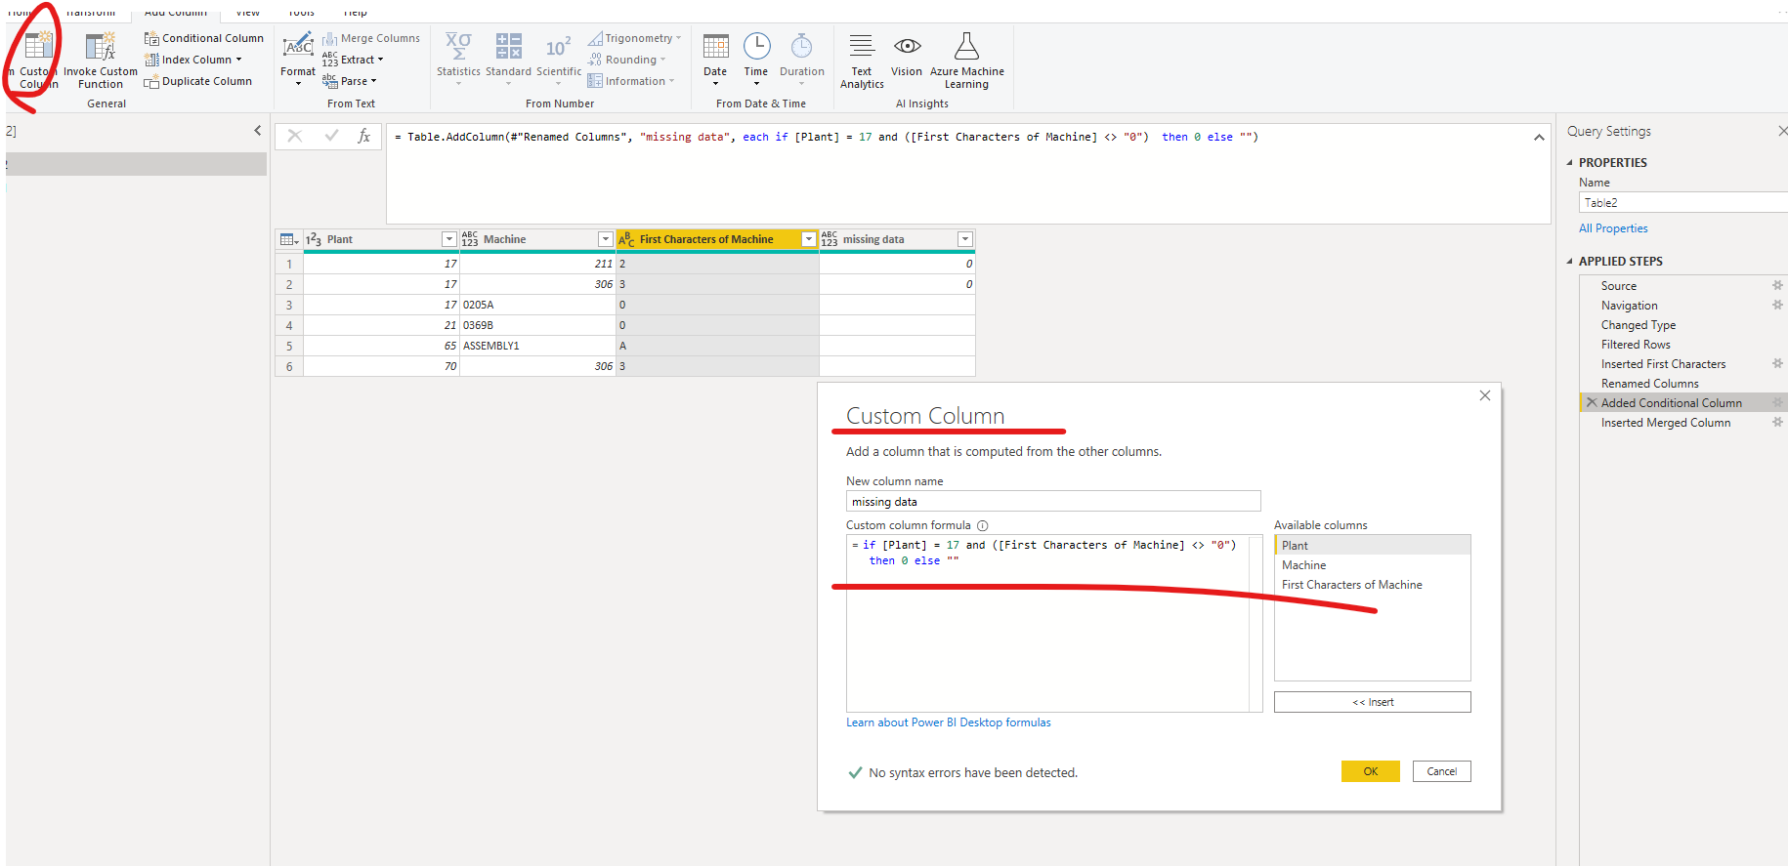Screen dimensions: 1788x866
Task: Open the Statistics menu
Action: [458, 59]
